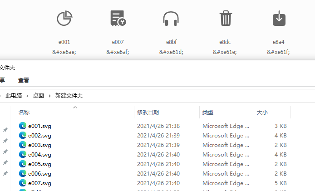Click the e001 icon name label
This screenshot has height=191, width=315.
click(x=64, y=42)
